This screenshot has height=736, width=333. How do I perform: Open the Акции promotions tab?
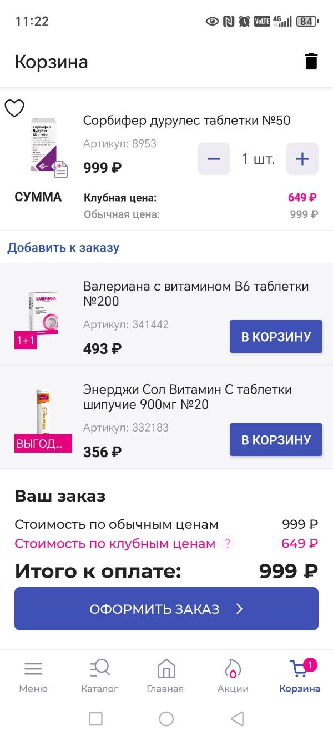[233, 676]
